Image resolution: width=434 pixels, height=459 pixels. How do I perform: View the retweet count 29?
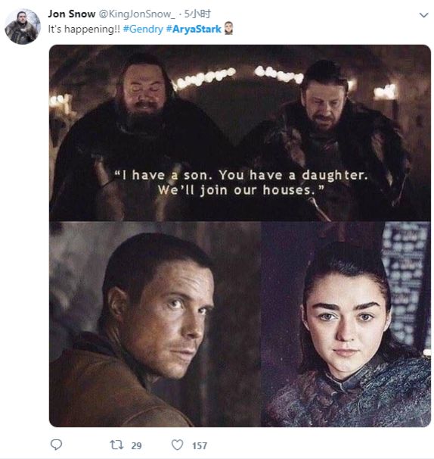coord(137,445)
